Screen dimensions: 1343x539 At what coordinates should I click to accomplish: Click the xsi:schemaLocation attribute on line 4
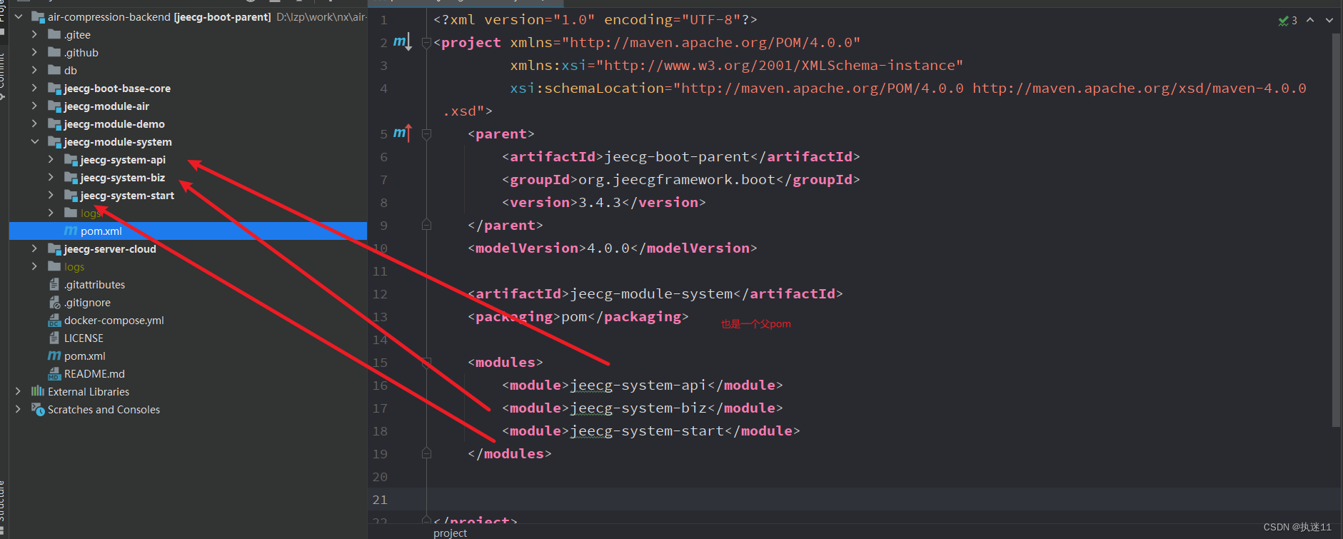point(908,88)
